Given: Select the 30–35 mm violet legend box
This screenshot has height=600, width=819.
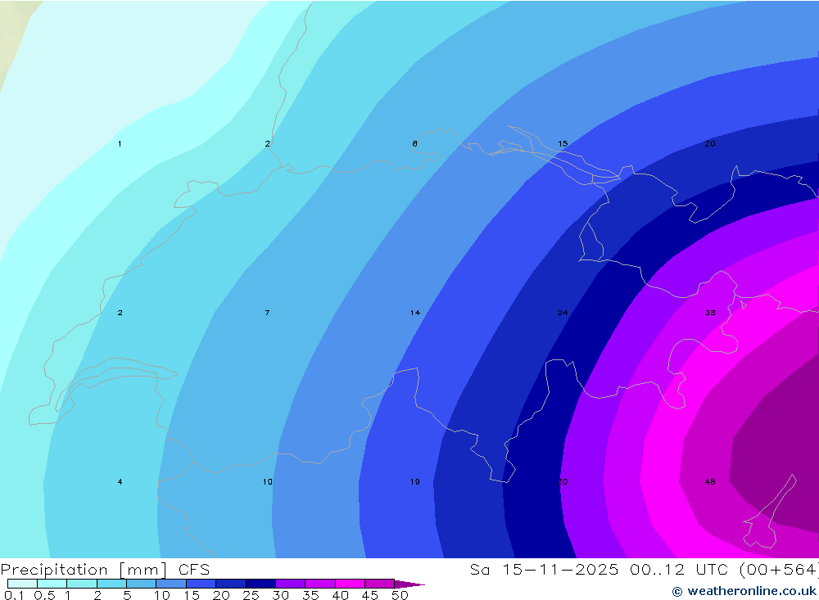Looking at the screenshot, I should click(290, 584).
